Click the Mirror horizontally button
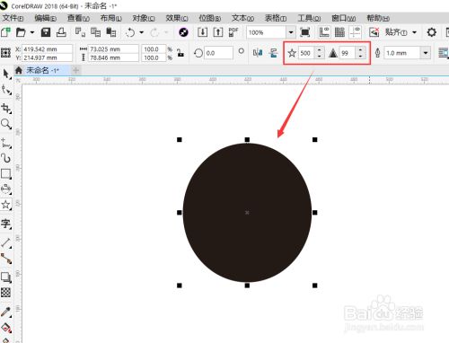This screenshot has height=343, width=449. point(258,53)
